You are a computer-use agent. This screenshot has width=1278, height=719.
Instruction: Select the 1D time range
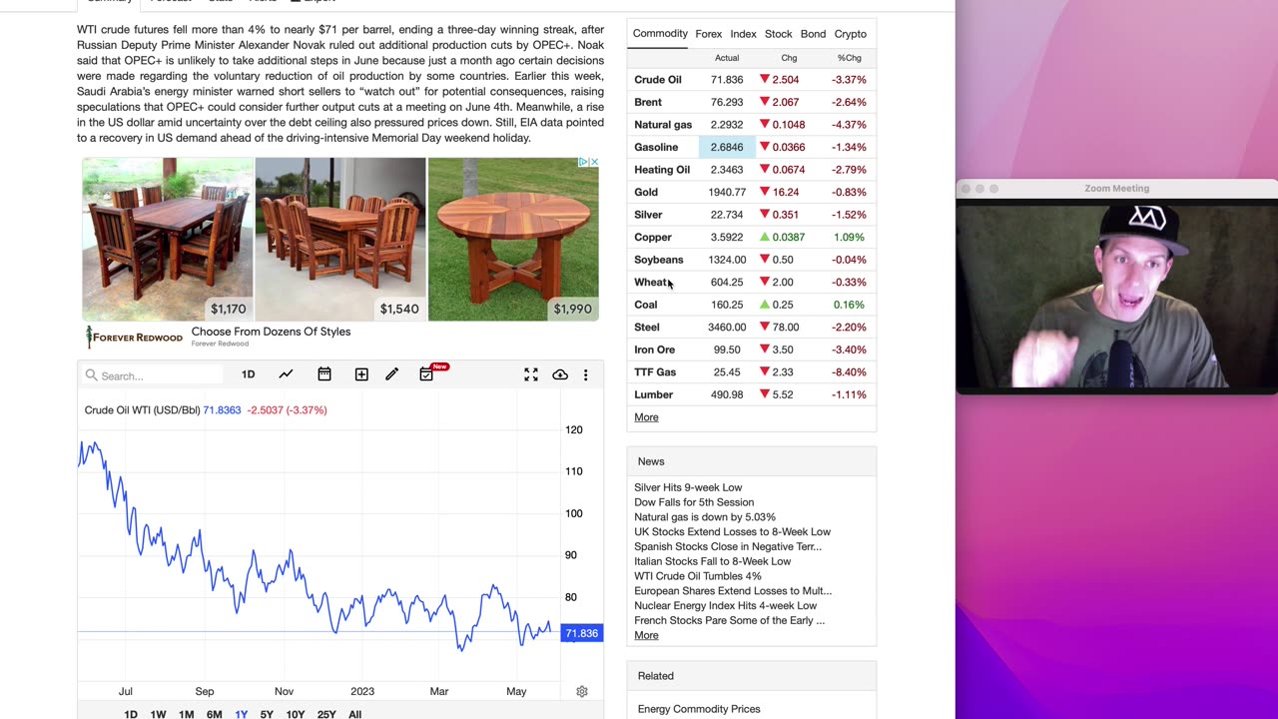[131, 714]
